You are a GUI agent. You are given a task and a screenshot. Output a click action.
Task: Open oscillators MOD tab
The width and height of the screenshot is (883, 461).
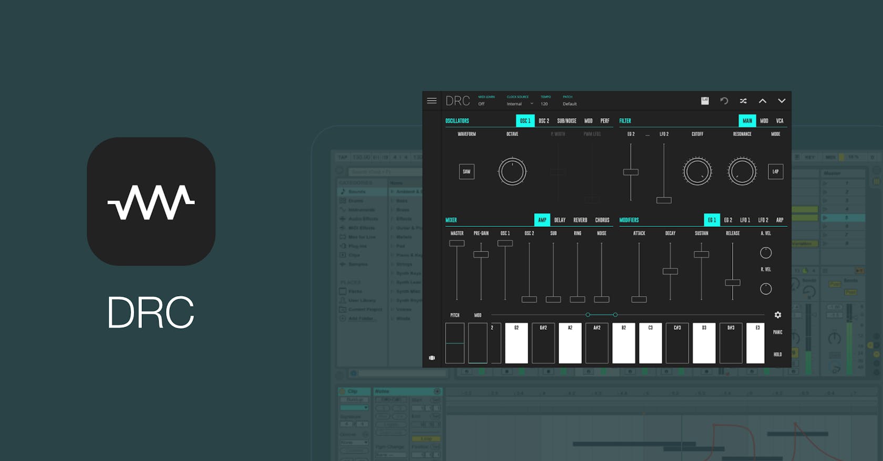589,121
